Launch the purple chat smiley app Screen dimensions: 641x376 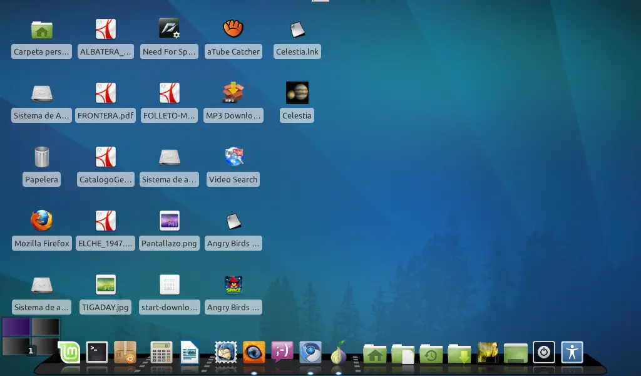tap(282, 352)
